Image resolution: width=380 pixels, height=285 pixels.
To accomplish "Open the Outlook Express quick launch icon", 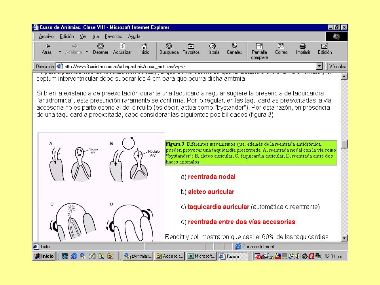I will [83, 256].
